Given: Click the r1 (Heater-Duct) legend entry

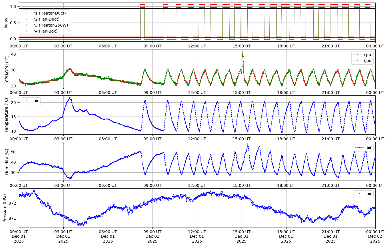Looking at the screenshot, I should click(x=49, y=13).
